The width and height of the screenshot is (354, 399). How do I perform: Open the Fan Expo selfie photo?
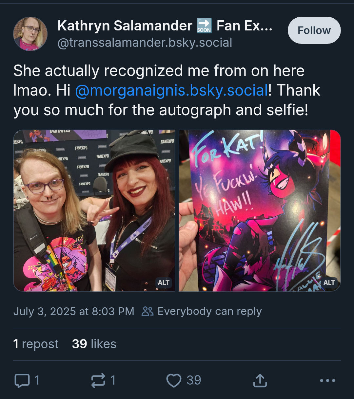(94, 210)
